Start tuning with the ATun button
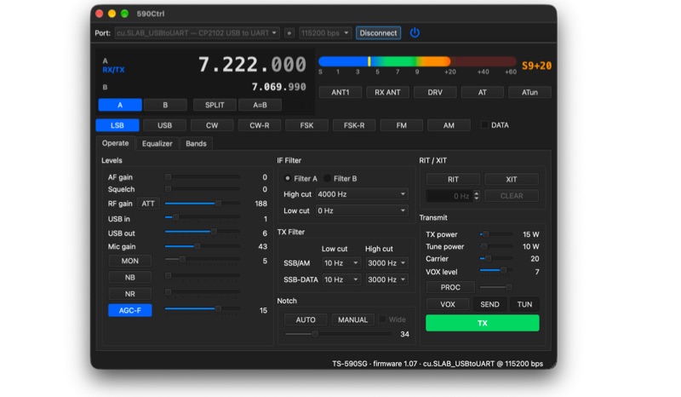The image size is (681, 397). pyautogui.click(x=529, y=92)
